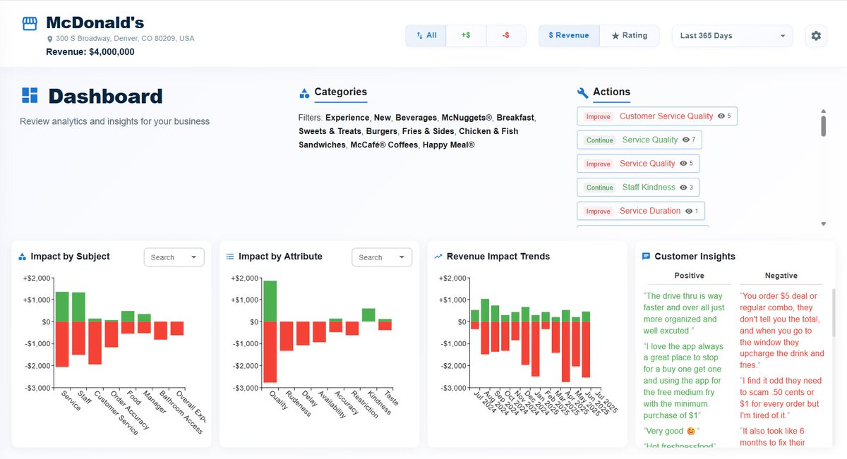Image resolution: width=847 pixels, height=459 pixels.
Task: Click the Revenue Impact Trends chart icon
Action: tap(438, 257)
